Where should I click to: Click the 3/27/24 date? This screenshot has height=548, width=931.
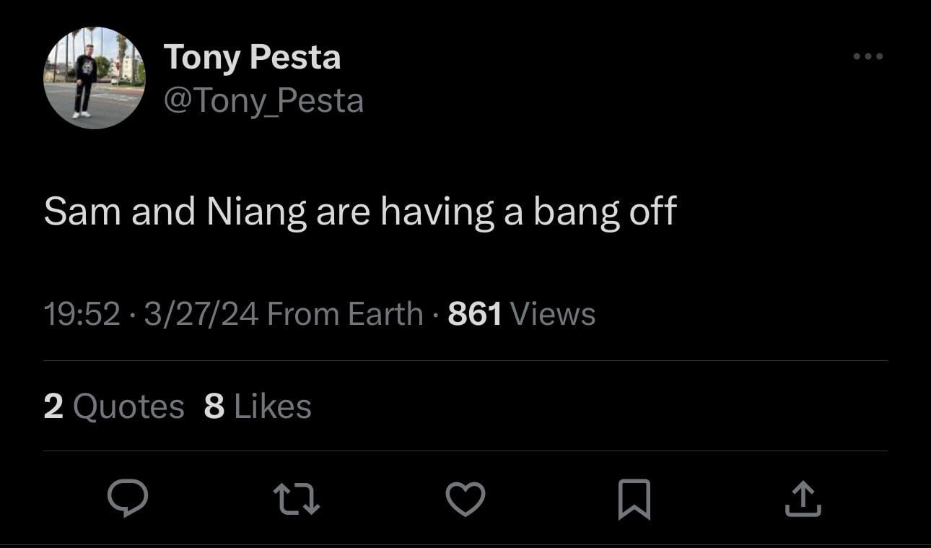click(201, 314)
